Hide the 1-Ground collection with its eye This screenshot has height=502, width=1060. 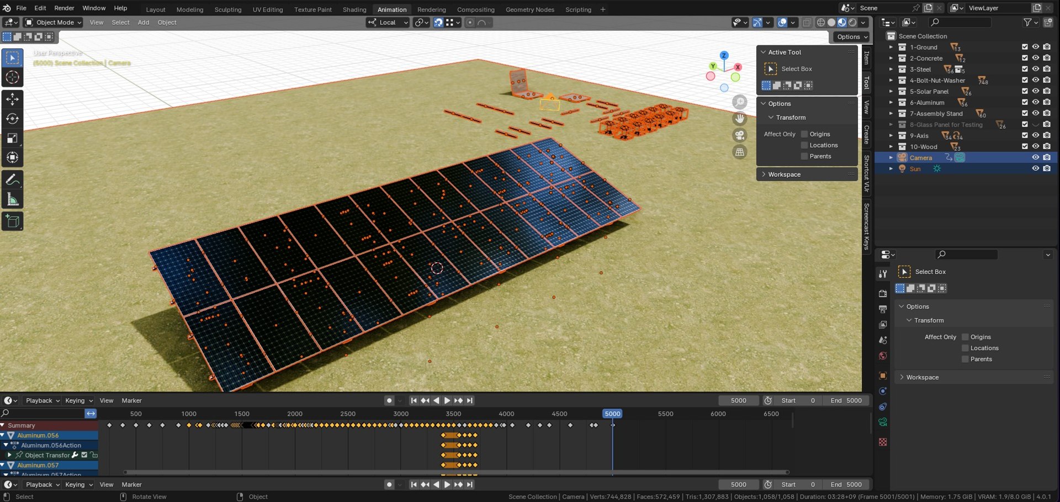point(1036,47)
